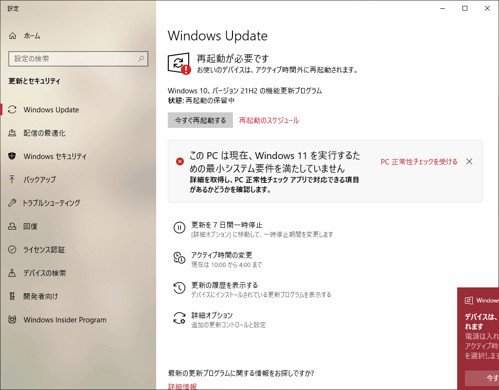499x390 pixels.
Task: Click the search magnifier icon in settings search
Action: click(141, 58)
